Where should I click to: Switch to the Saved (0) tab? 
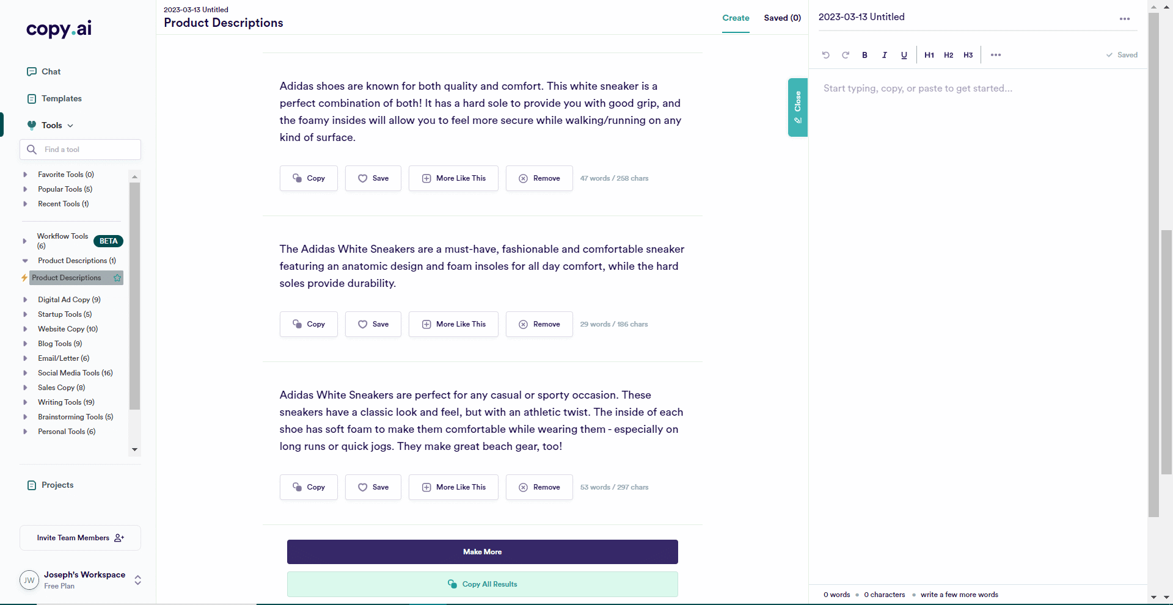[782, 18]
